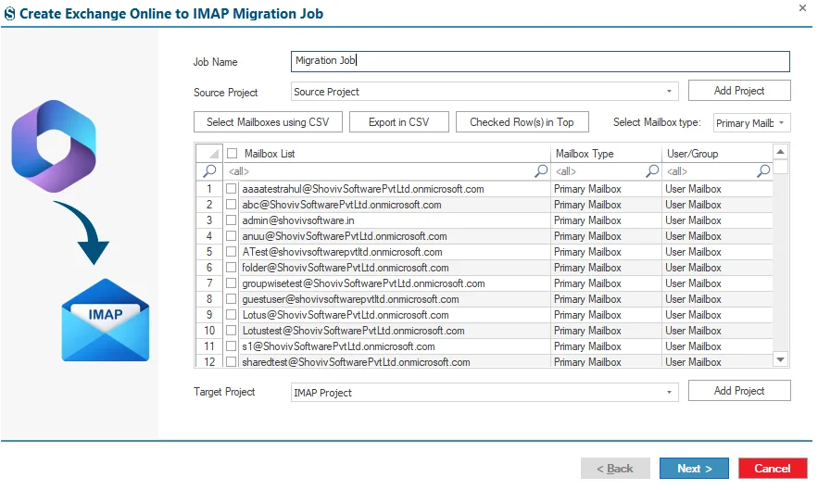Tick the folder@ mailbox checkbox
This screenshot has width=818, height=490.
231,268
